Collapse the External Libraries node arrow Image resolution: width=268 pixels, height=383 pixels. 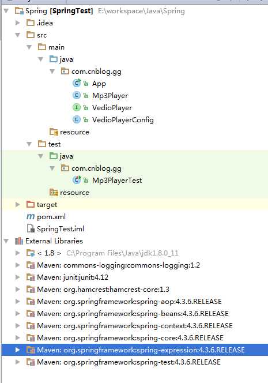[6, 241]
